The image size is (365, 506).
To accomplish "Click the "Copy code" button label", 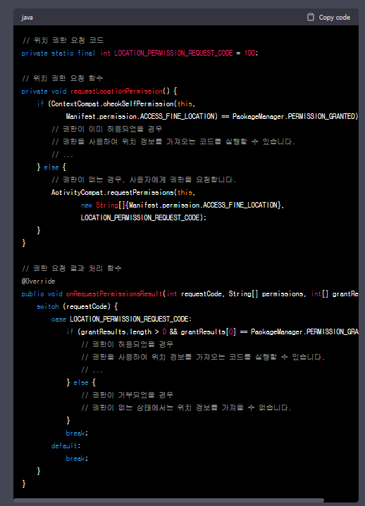I will pyautogui.click(x=334, y=18).
